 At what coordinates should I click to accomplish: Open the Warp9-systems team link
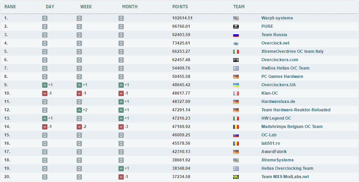(x=277, y=18)
